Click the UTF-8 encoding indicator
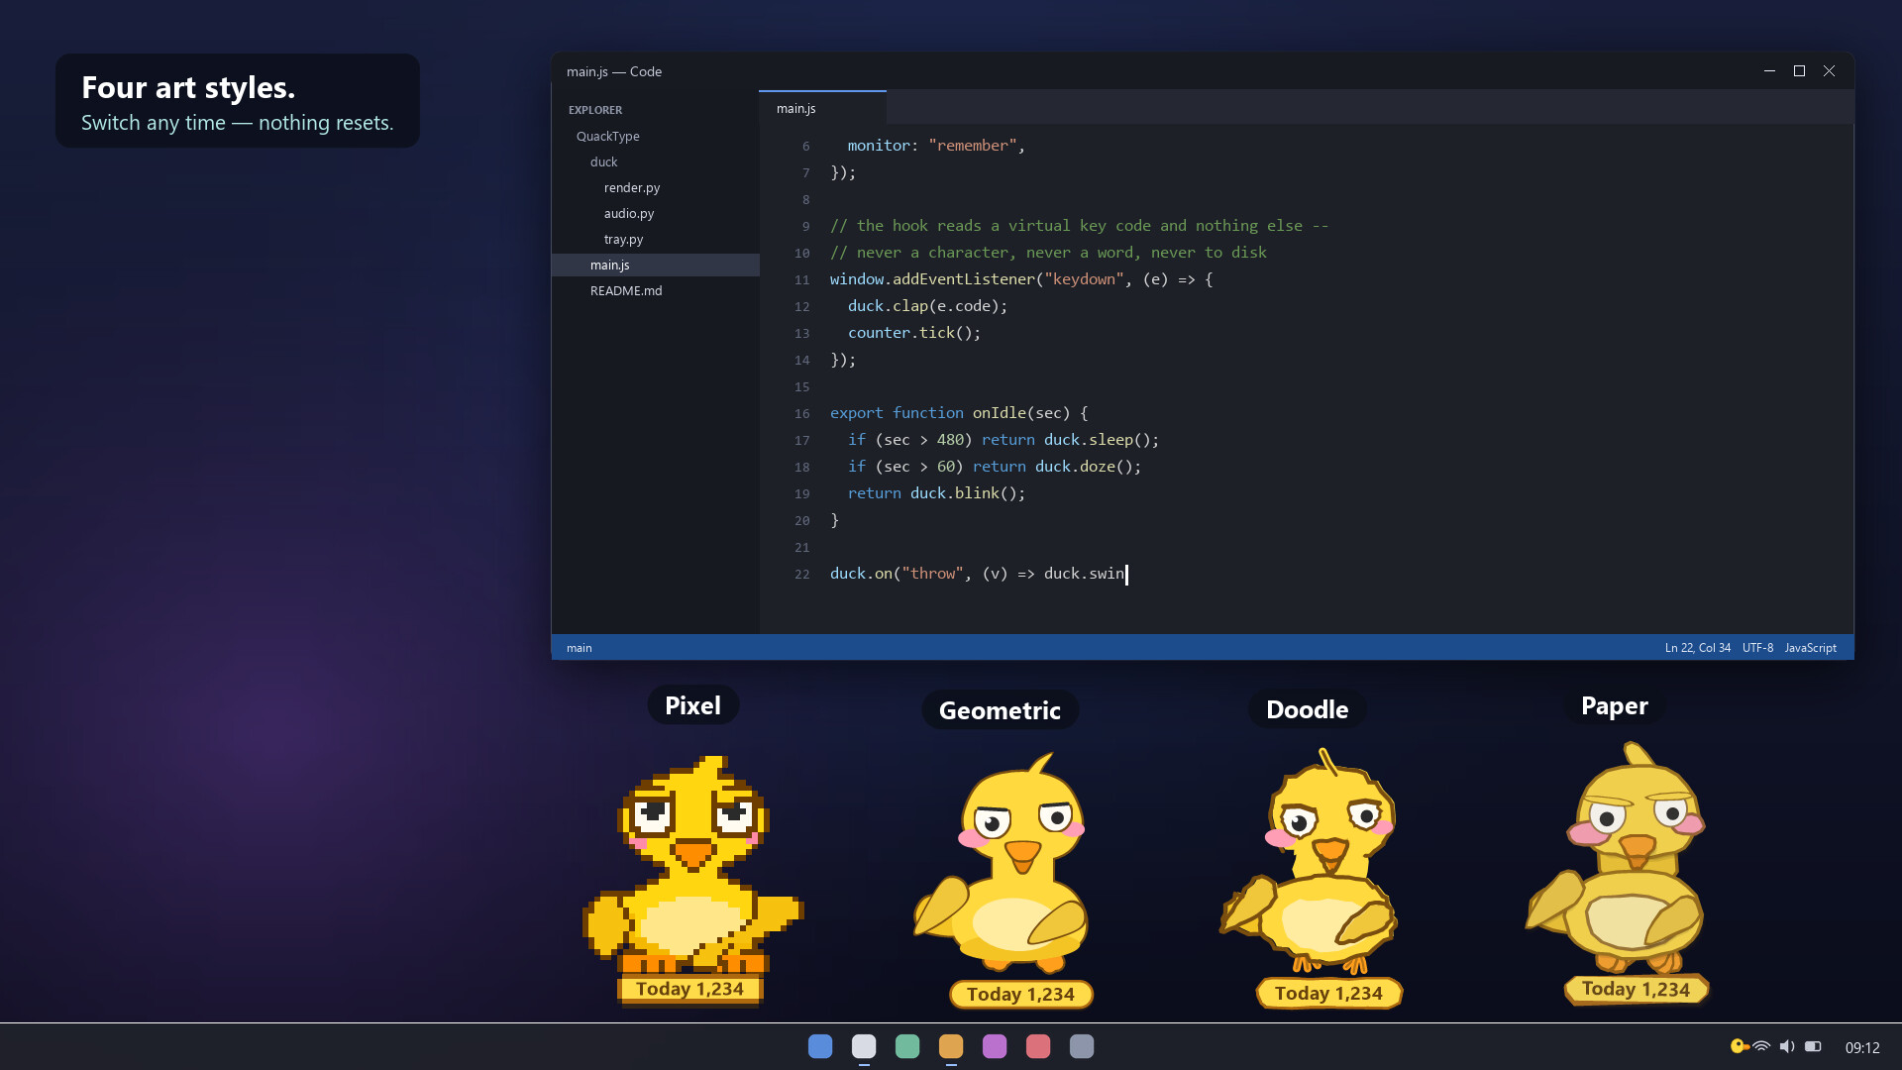1902x1070 pixels. [x=1757, y=648]
